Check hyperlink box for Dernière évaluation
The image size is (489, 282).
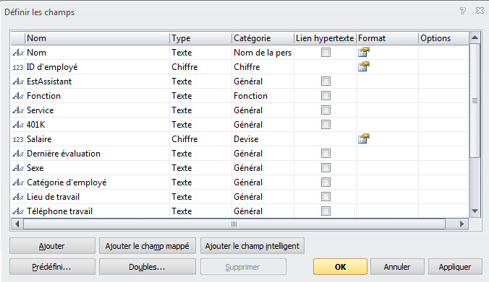pyautogui.click(x=326, y=154)
